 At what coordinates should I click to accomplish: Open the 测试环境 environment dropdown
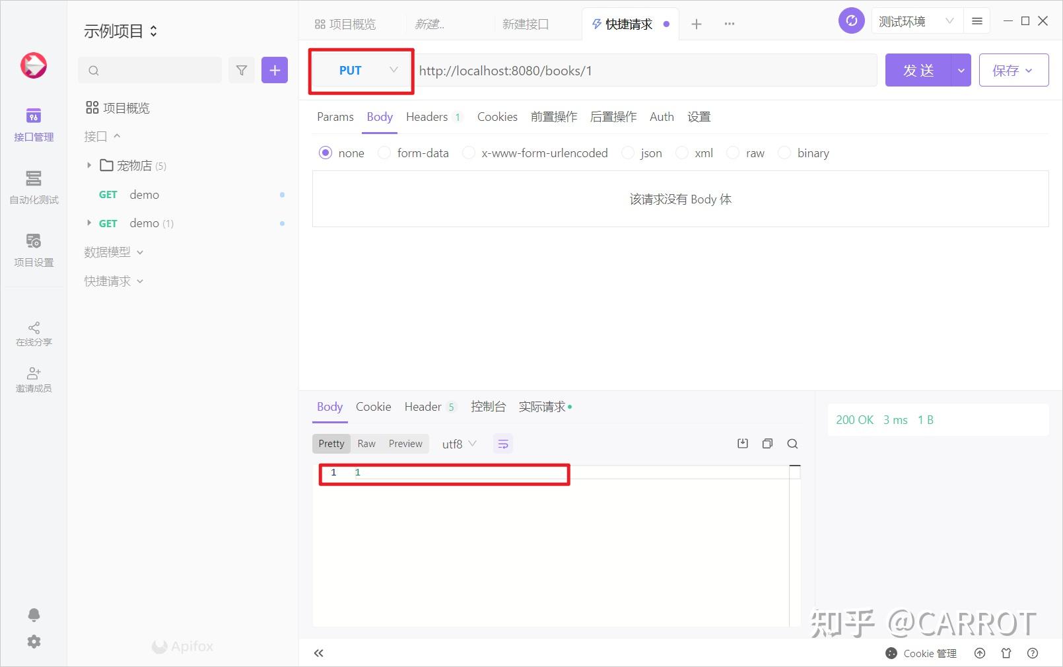[914, 20]
